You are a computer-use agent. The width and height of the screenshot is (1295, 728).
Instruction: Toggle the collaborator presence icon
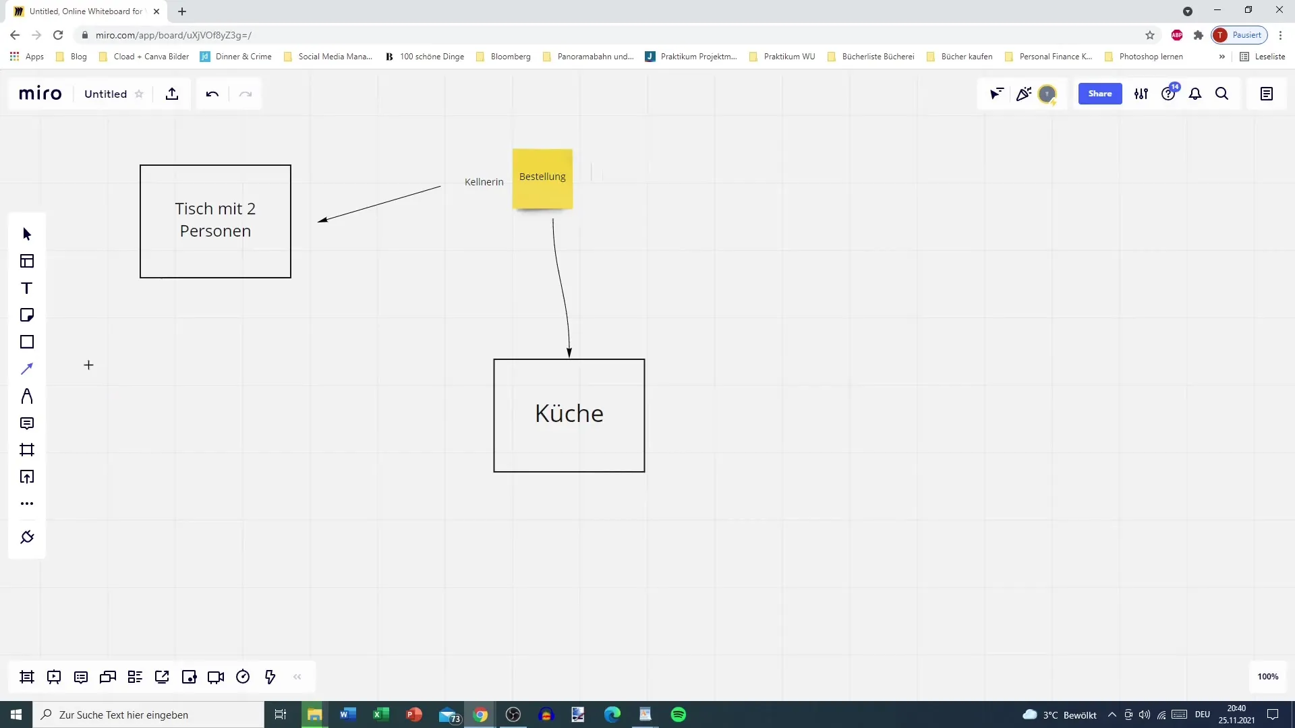[1049, 93]
